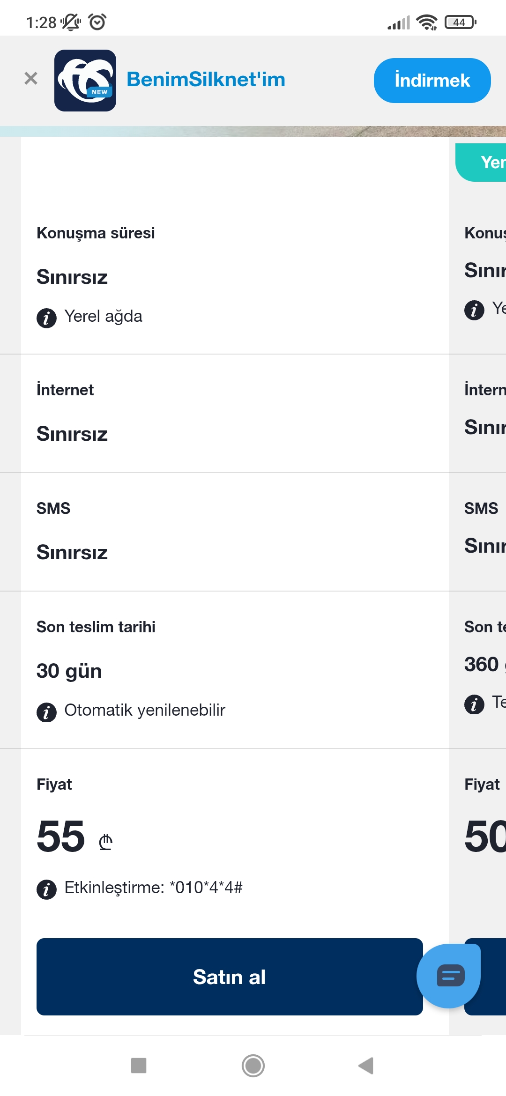Tap info icon beside Yerel ağda
The image size is (506, 1096).
(x=46, y=318)
